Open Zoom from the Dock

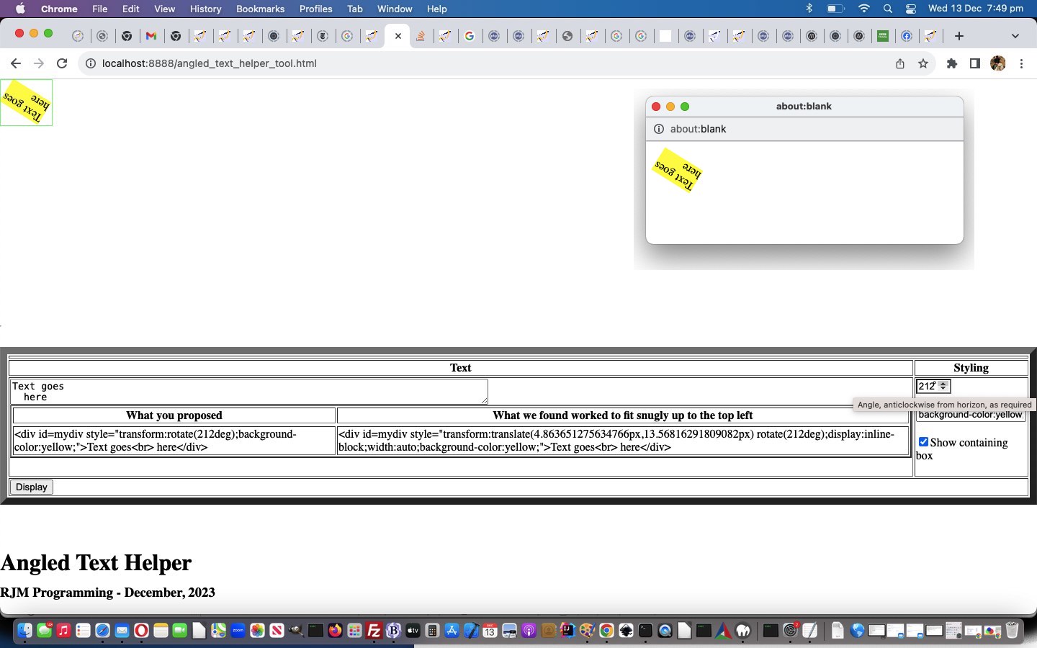(238, 631)
